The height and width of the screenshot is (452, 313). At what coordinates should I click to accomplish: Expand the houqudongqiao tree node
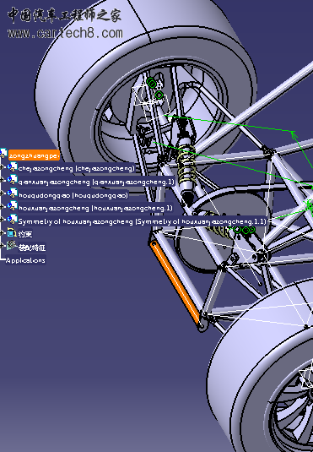[x=2, y=193]
